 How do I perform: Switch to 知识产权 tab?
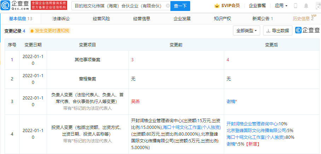222,19
